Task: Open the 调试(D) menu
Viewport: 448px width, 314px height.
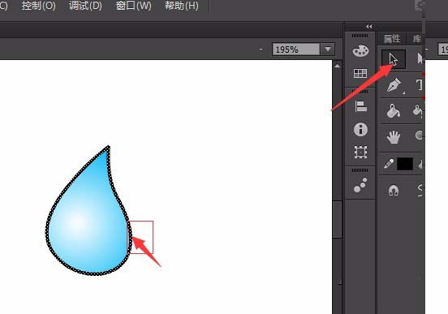Action: pos(85,6)
